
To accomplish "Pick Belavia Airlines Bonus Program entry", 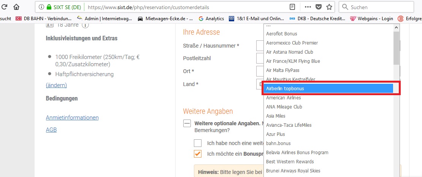I will (328, 153).
